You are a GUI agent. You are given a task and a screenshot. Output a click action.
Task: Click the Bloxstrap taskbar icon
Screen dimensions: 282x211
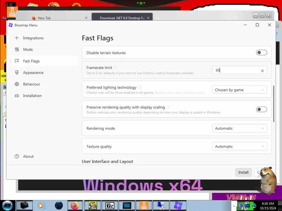tap(178, 206)
